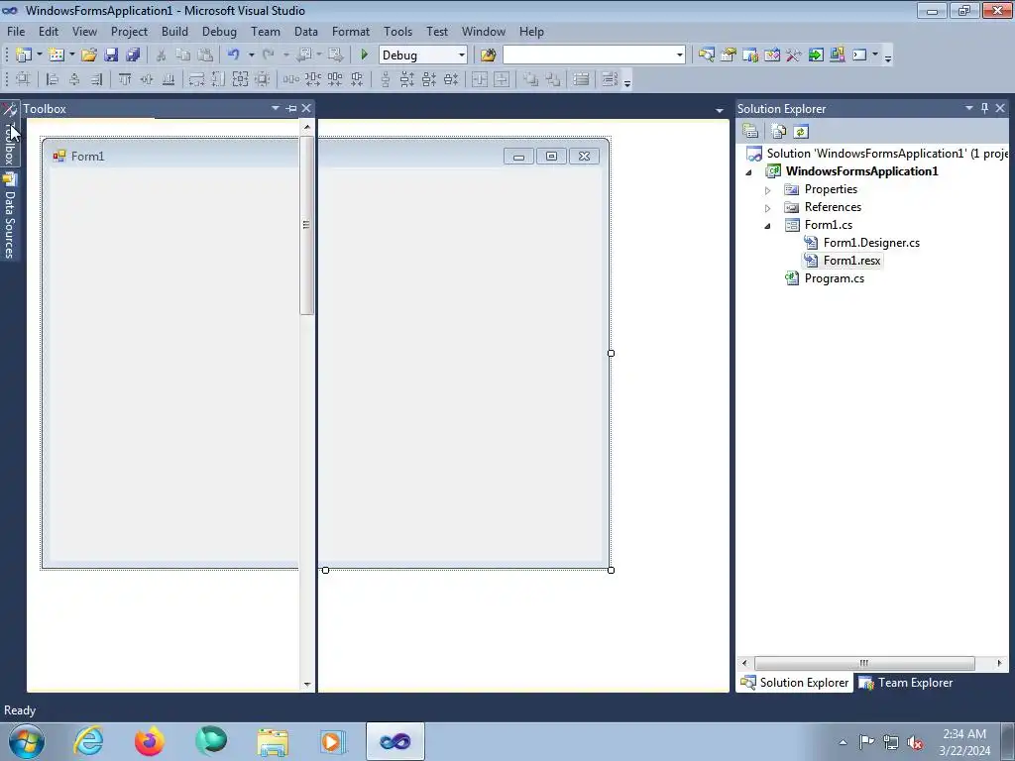Screen dimensions: 1015x761
Task: Collapse the Form1.cs tree node
Action: coord(768,226)
